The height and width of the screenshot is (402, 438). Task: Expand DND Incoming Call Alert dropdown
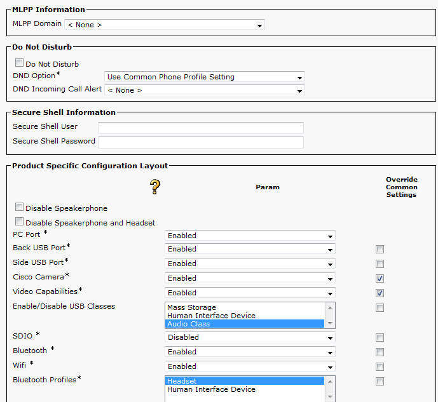click(x=204, y=90)
